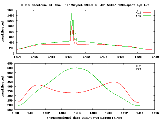Click the 450 y-axis tick label

pyautogui.click(x=10, y=82)
